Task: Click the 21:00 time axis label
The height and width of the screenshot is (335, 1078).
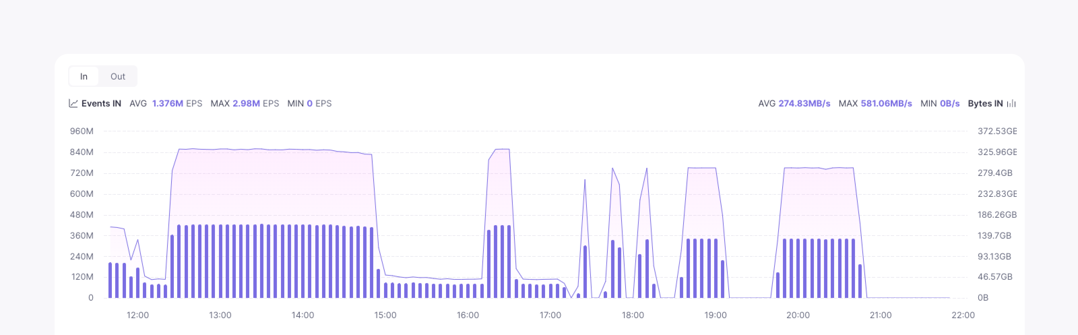Action: coord(881,315)
